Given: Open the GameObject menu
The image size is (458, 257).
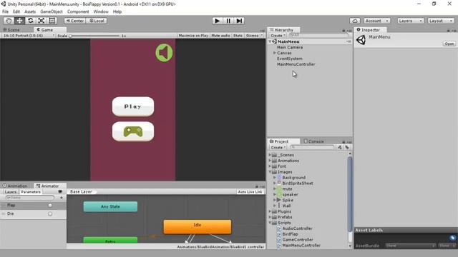Looking at the screenshot, I should [52, 11].
